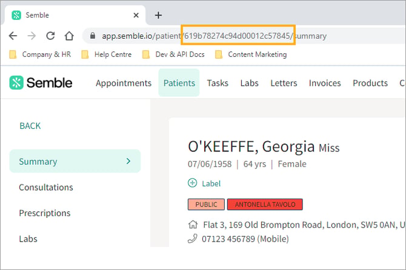The image size is (406, 270).
Task: Select the Semble browser tab
Action: [x=75, y=15]
